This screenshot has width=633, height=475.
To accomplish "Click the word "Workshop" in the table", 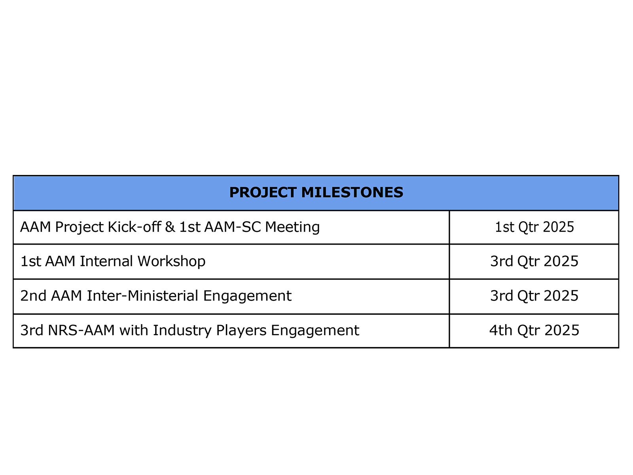I will (x=171, y=262).
